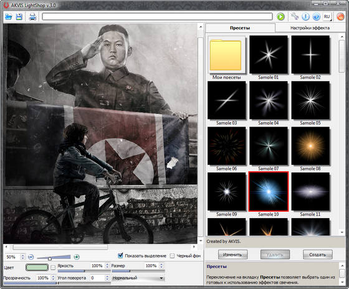Switch to the Пресеты tab
Viewport: 349px width, 289px height.
tap(240, 28)
